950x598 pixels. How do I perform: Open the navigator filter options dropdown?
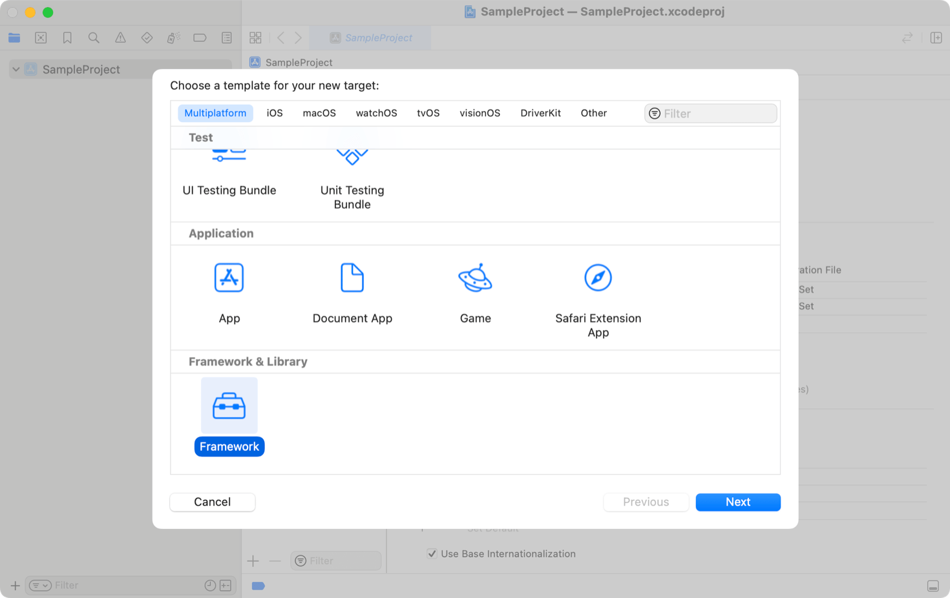pyautogui.click(x=40, y=586)
